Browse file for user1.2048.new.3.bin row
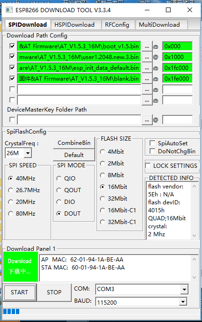 (x=147, y=57)
